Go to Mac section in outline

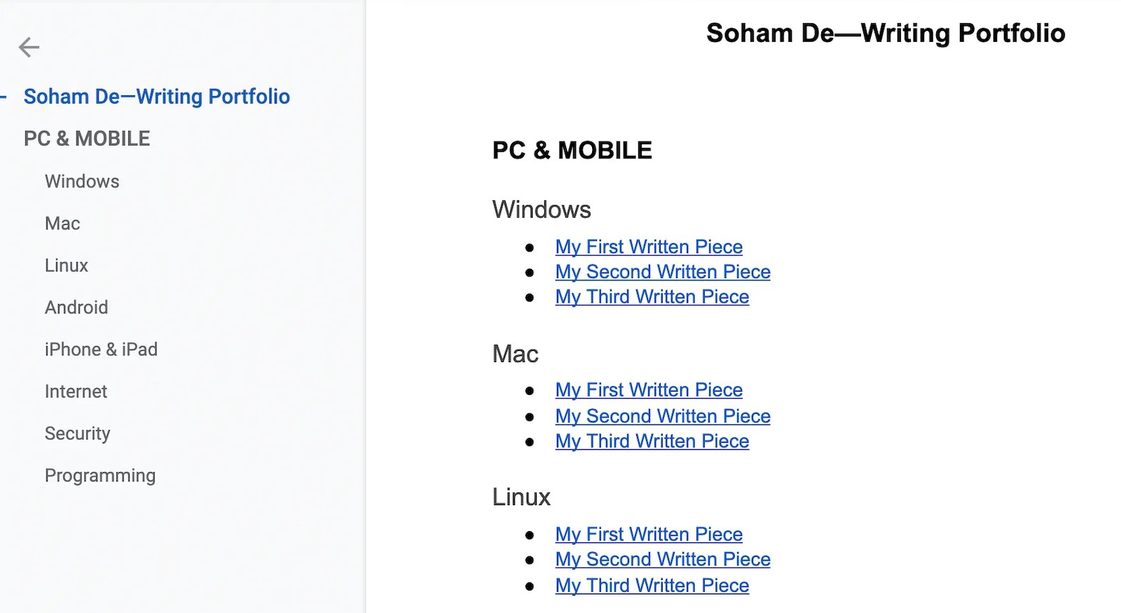click(62, 223)
